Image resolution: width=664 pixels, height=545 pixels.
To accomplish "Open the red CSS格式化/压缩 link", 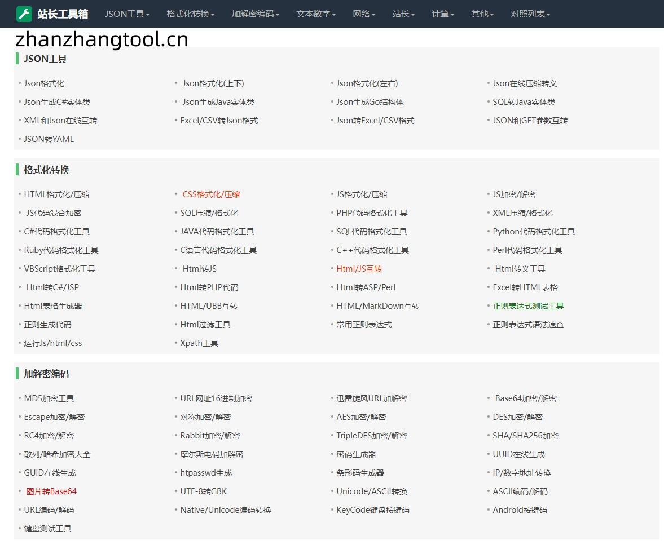I will (x=212, y=194).
